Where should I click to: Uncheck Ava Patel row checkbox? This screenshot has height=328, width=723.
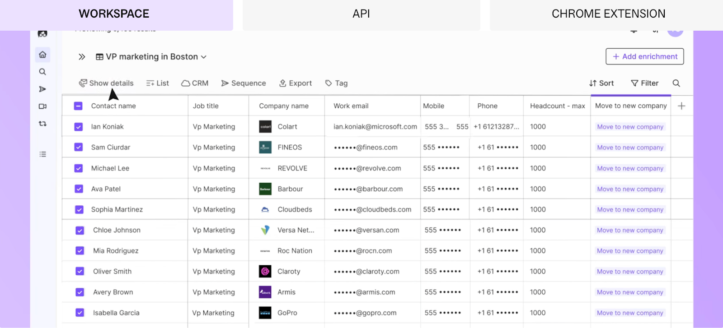[x=79, y=189]
